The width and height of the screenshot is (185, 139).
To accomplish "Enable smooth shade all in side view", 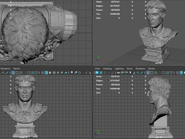I will [x=181, y=73].
